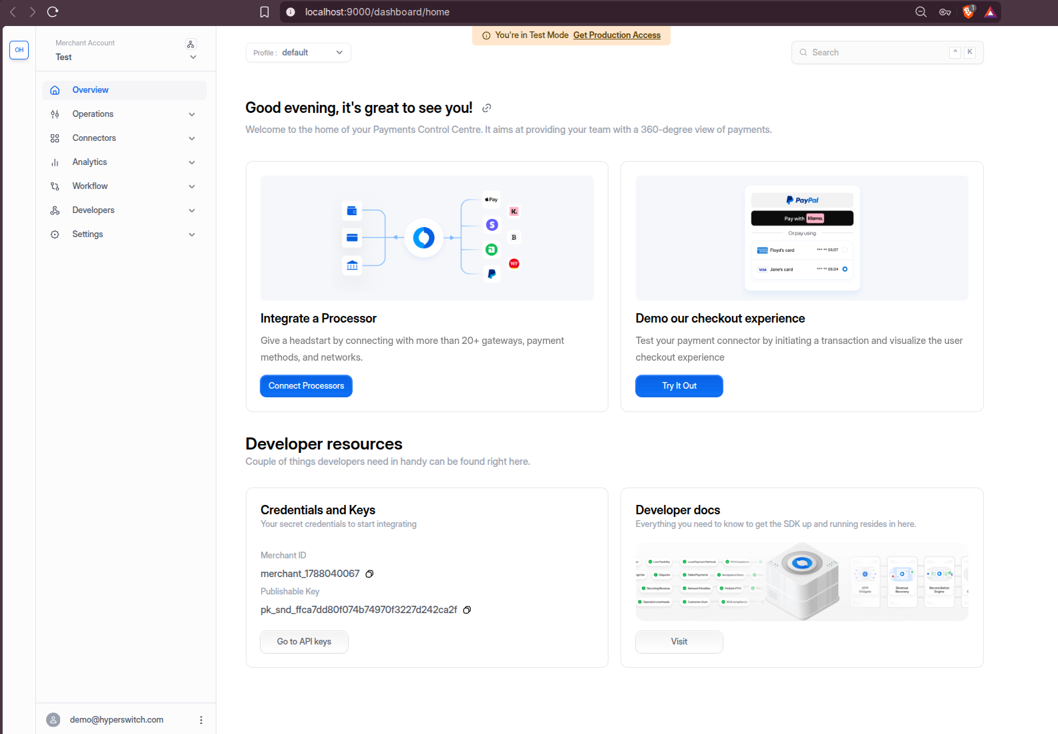1058x734 pixels.
Task: Click the Analytics bar chart icon
Action: pyautogui.click(x=55, y=162)
